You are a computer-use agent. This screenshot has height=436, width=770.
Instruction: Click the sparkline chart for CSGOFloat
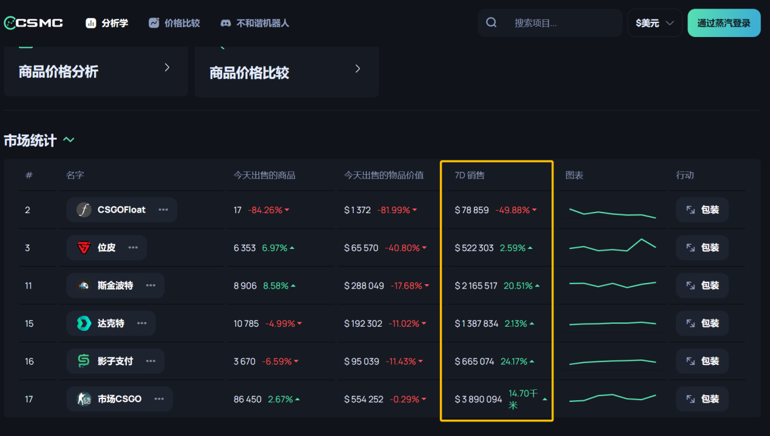[x=613, y=213]
